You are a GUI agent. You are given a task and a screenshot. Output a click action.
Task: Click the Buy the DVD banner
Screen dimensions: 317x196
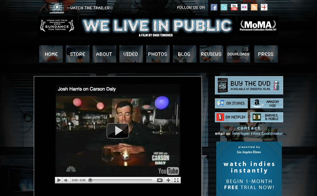tap(249, 85)
